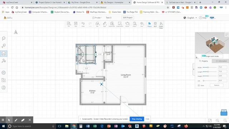Collapse the right property panel arrow
The height and width of the screenshot is (129, 229).
click(194, 69)
